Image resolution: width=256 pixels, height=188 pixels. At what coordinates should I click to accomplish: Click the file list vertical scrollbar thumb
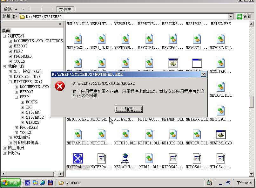pos(252,102)
